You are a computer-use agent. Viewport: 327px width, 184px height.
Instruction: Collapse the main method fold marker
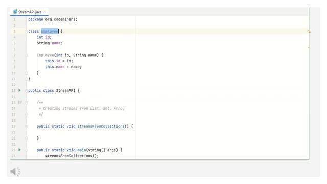[x=27, y=150]
